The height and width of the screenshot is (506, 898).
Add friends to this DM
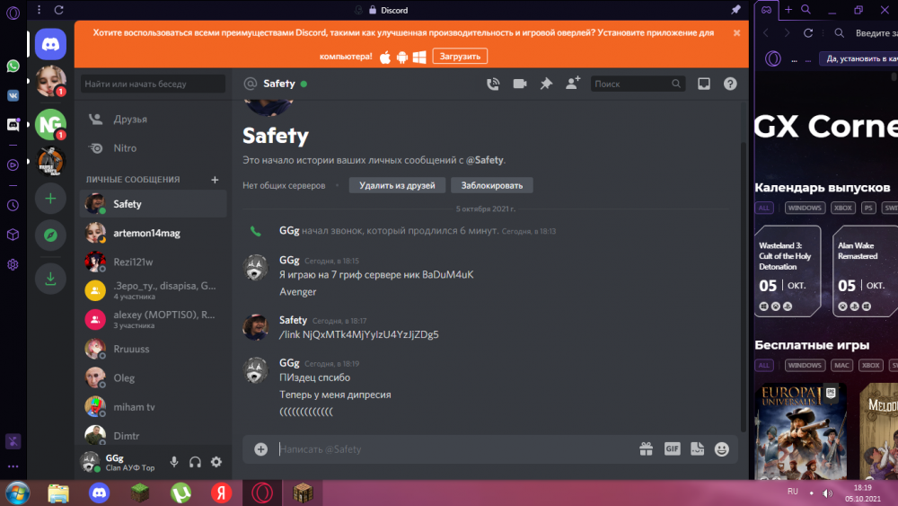coord(573,83)
